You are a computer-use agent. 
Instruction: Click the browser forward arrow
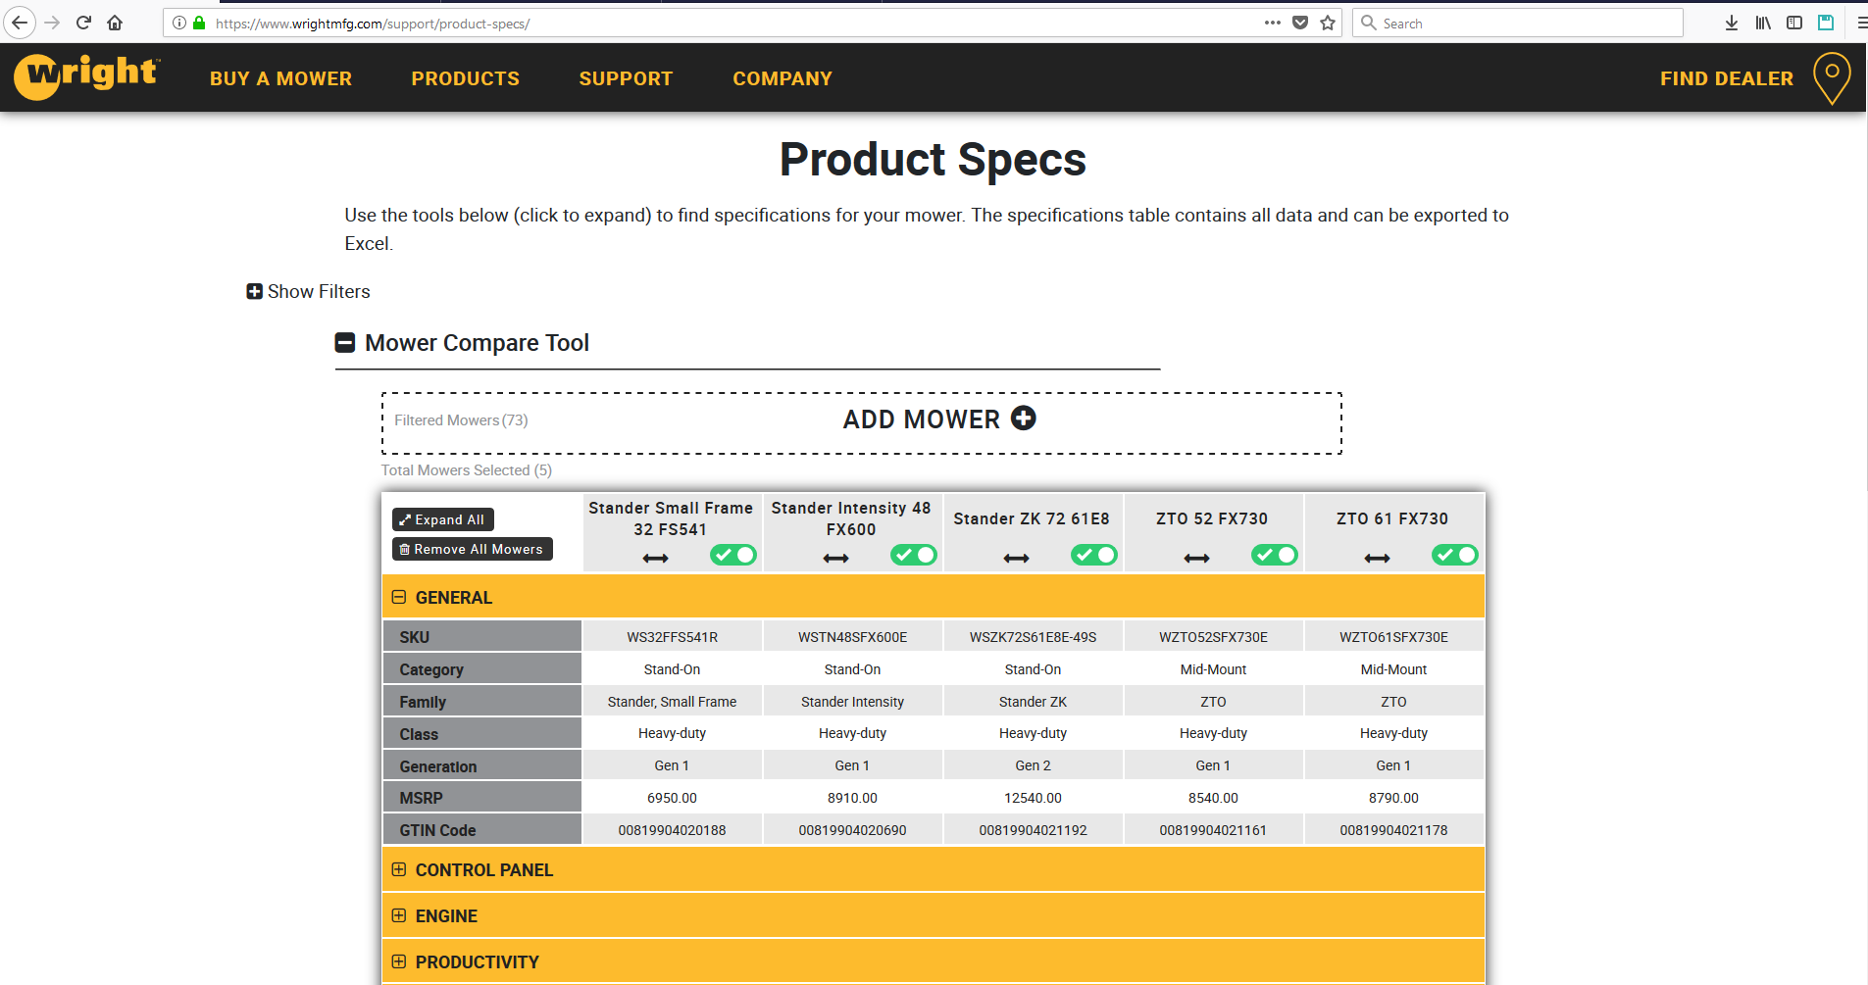click(52, 23)
